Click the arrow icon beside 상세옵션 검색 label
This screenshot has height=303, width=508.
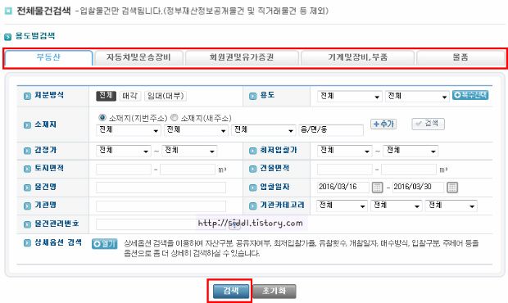27,243
